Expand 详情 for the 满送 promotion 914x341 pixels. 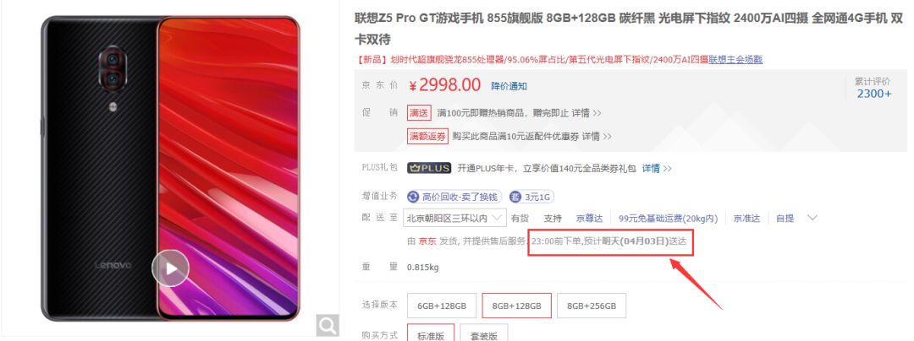(586, 113)
